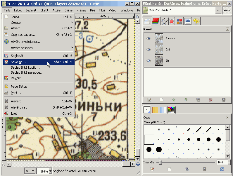Choose Atvērt izvietojumu menu entry
The image size is (233, 176).
tap(39, 42)
